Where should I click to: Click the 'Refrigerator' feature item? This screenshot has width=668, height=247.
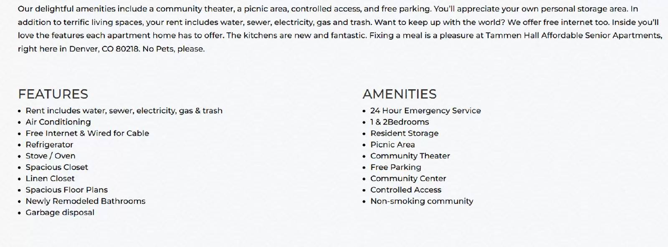tap(49, 145)
